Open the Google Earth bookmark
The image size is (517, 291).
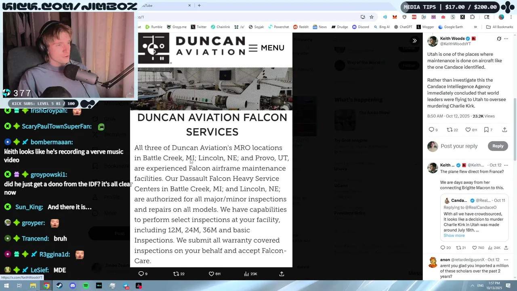point(450,27)
